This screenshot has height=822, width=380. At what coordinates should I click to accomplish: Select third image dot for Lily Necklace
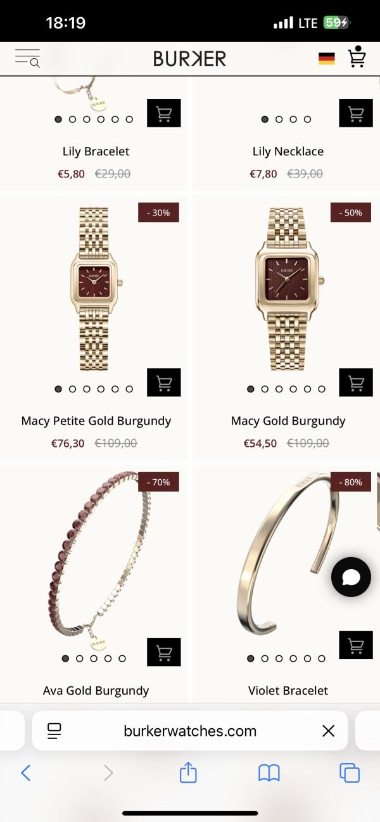coord(293,119)
